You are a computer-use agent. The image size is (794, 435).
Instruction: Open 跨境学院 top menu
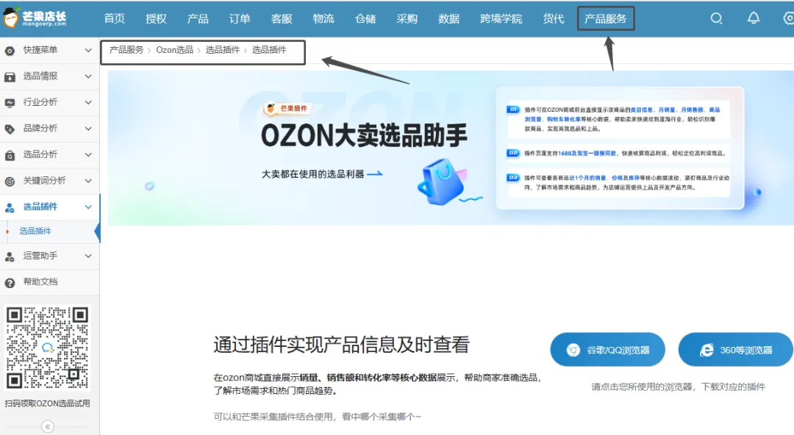(x=501, y=18)
